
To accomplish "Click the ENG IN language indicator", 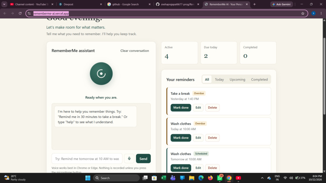I will tap(277, 178).
